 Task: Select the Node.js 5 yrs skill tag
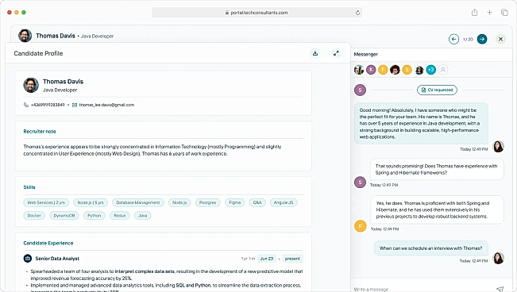pos(91,202)
